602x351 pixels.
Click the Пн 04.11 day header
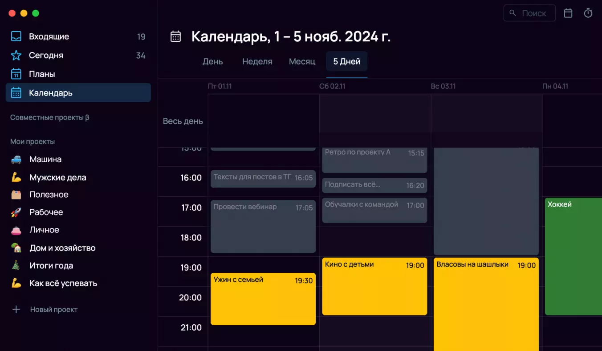[x=555, y=86]
